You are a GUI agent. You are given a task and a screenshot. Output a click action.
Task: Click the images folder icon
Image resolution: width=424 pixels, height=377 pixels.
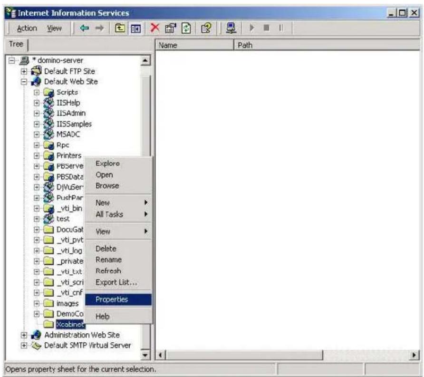[x=48, y=303]
